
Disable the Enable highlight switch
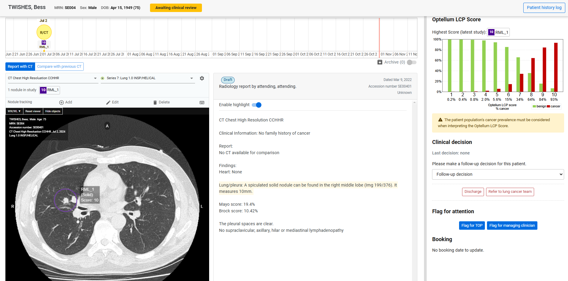pyautogui.click(x=257, y=105)
